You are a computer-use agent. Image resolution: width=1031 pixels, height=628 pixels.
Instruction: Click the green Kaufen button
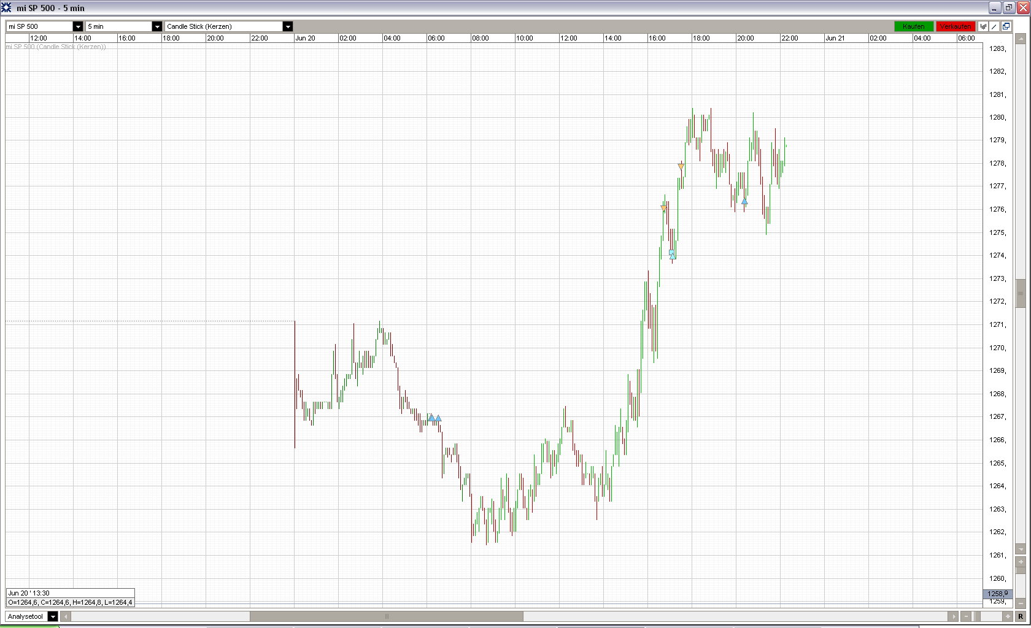(x=914, y=26)
